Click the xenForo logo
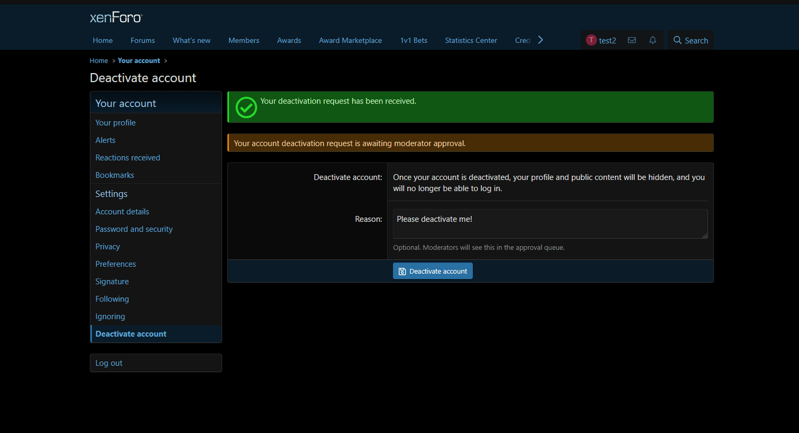 116,18
